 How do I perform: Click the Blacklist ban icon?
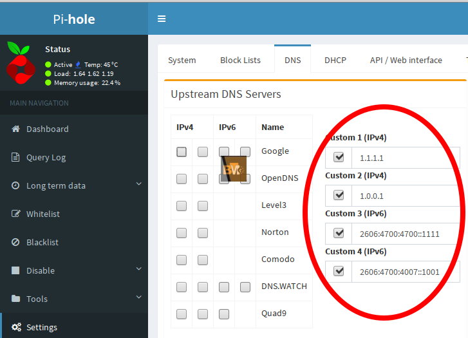click(x=15, y=242)
